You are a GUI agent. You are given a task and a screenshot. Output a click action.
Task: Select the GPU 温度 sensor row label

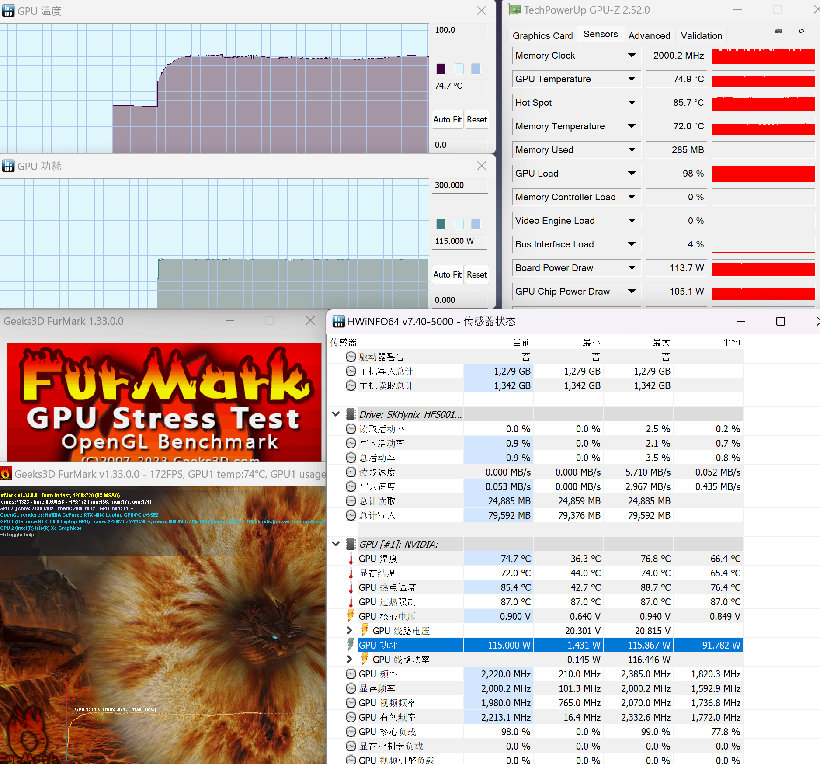click(378, 559)
